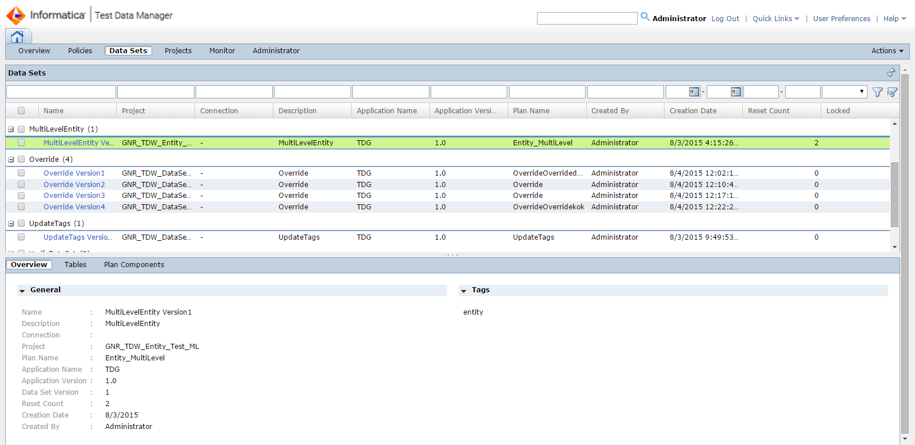Go to the Projects tab
Screen dimensions: 915x445
tap(178, 51)
